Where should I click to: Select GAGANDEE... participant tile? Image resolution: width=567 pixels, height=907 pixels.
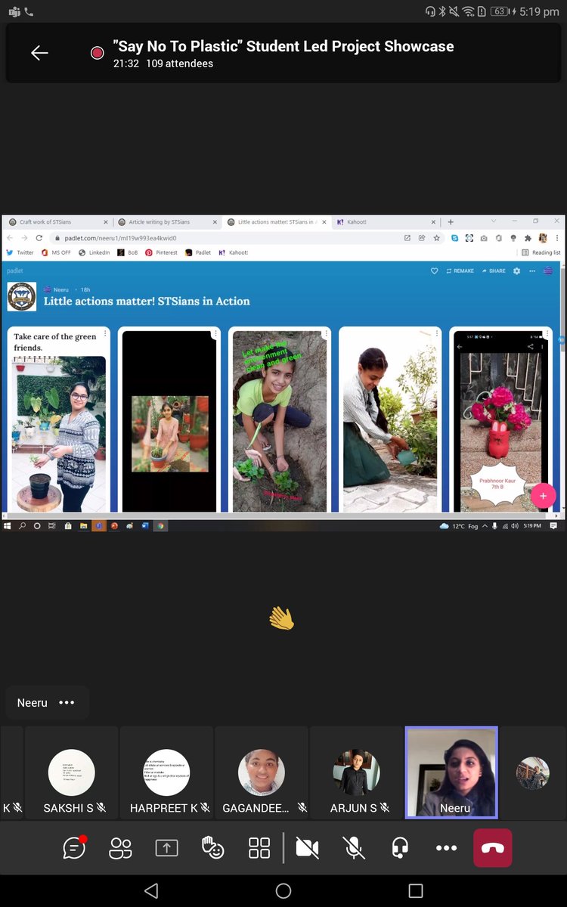point(262,772)
